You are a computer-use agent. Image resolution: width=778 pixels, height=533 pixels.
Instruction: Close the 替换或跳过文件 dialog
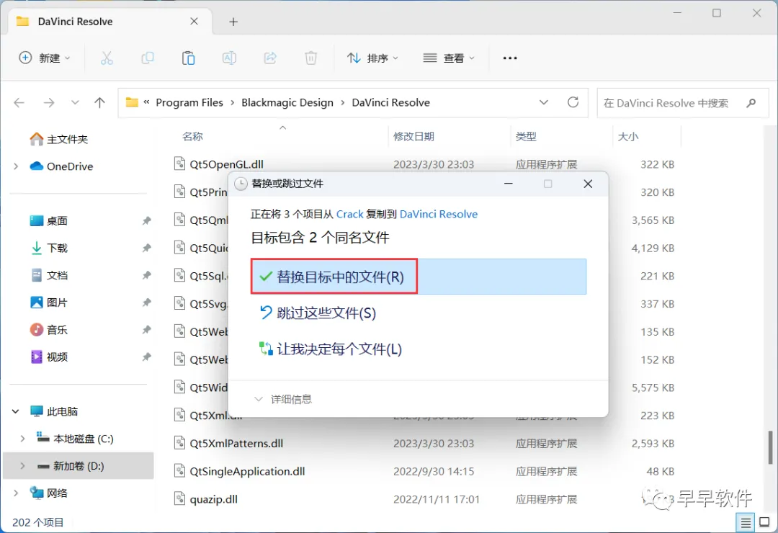[588, 184]
